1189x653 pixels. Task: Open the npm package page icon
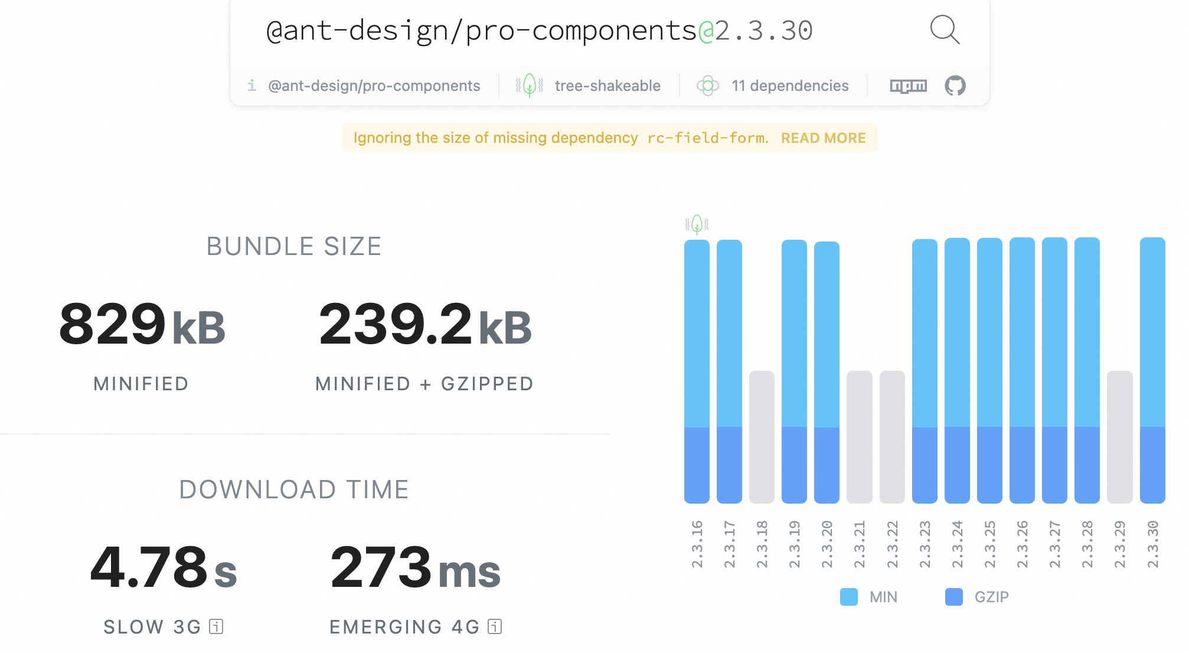pos(908,86)
